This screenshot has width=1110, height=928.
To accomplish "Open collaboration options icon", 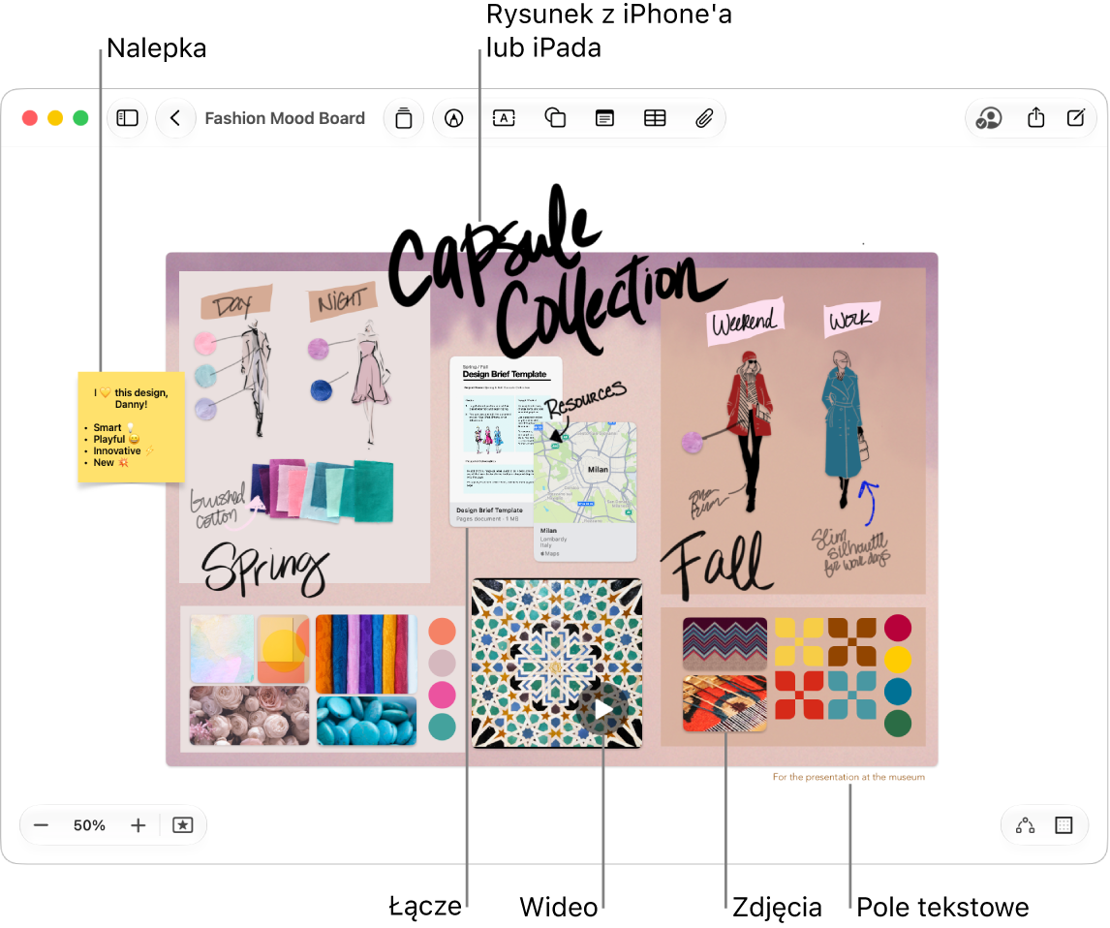I will [x=989, y=117].
